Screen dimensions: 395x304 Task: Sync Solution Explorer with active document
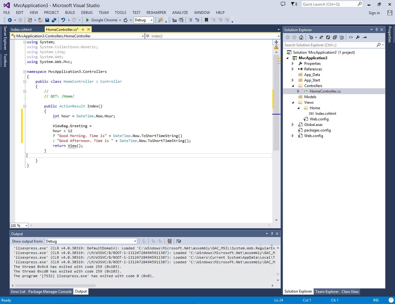(x=321, y=37)
